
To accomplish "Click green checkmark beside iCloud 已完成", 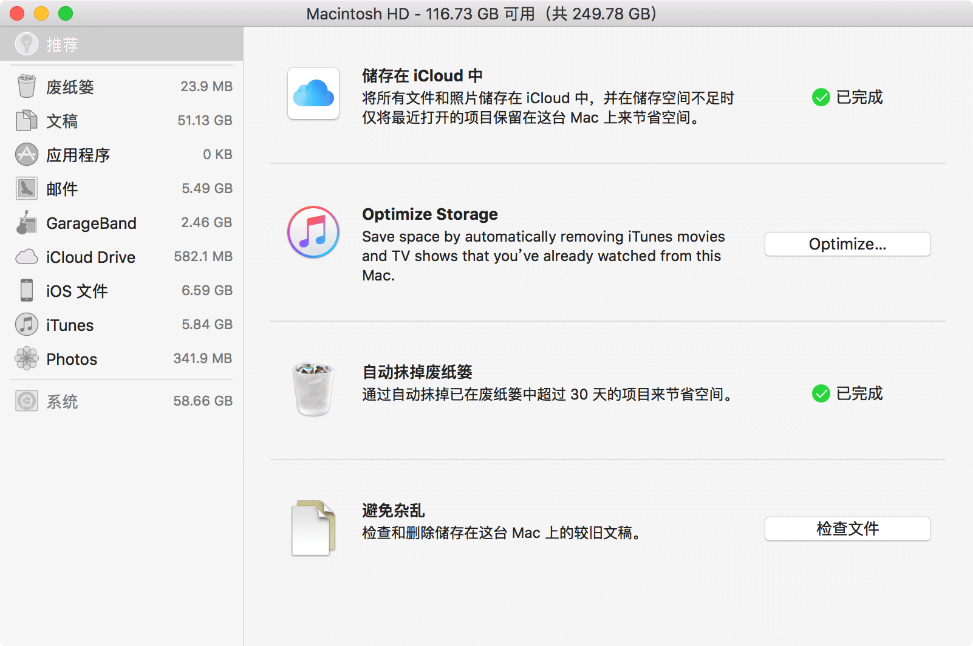I will tap(821, 97).
